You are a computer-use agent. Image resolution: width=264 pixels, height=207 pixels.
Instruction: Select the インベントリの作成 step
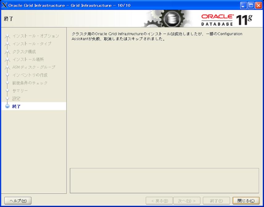[x=30, y=75]
